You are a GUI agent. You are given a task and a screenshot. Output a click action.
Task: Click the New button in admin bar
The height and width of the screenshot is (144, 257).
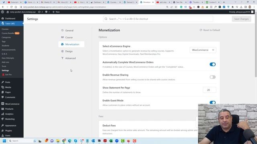pos(56,12)
